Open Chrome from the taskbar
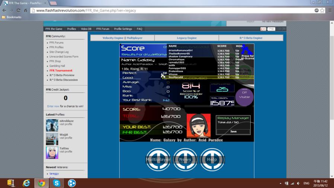334x188 pixels. tap(42, 183)
